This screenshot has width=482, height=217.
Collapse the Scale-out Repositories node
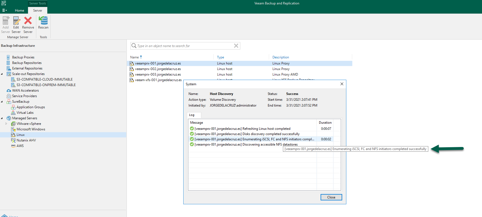pos(2,74)
